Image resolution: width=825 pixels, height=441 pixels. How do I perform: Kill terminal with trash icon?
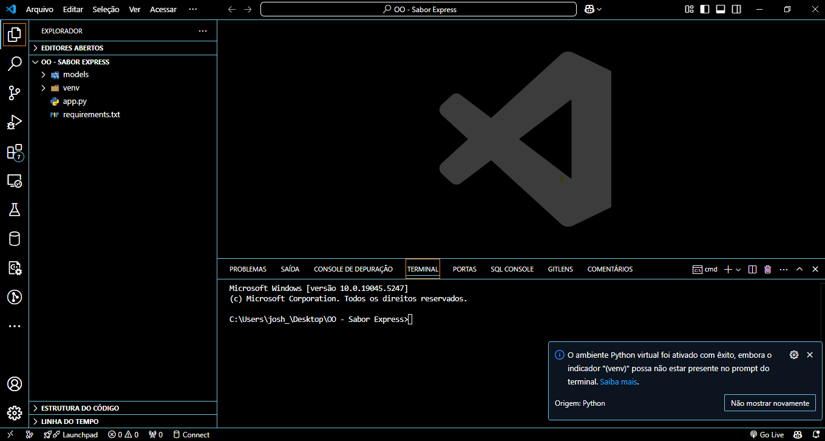coord(767,269)
